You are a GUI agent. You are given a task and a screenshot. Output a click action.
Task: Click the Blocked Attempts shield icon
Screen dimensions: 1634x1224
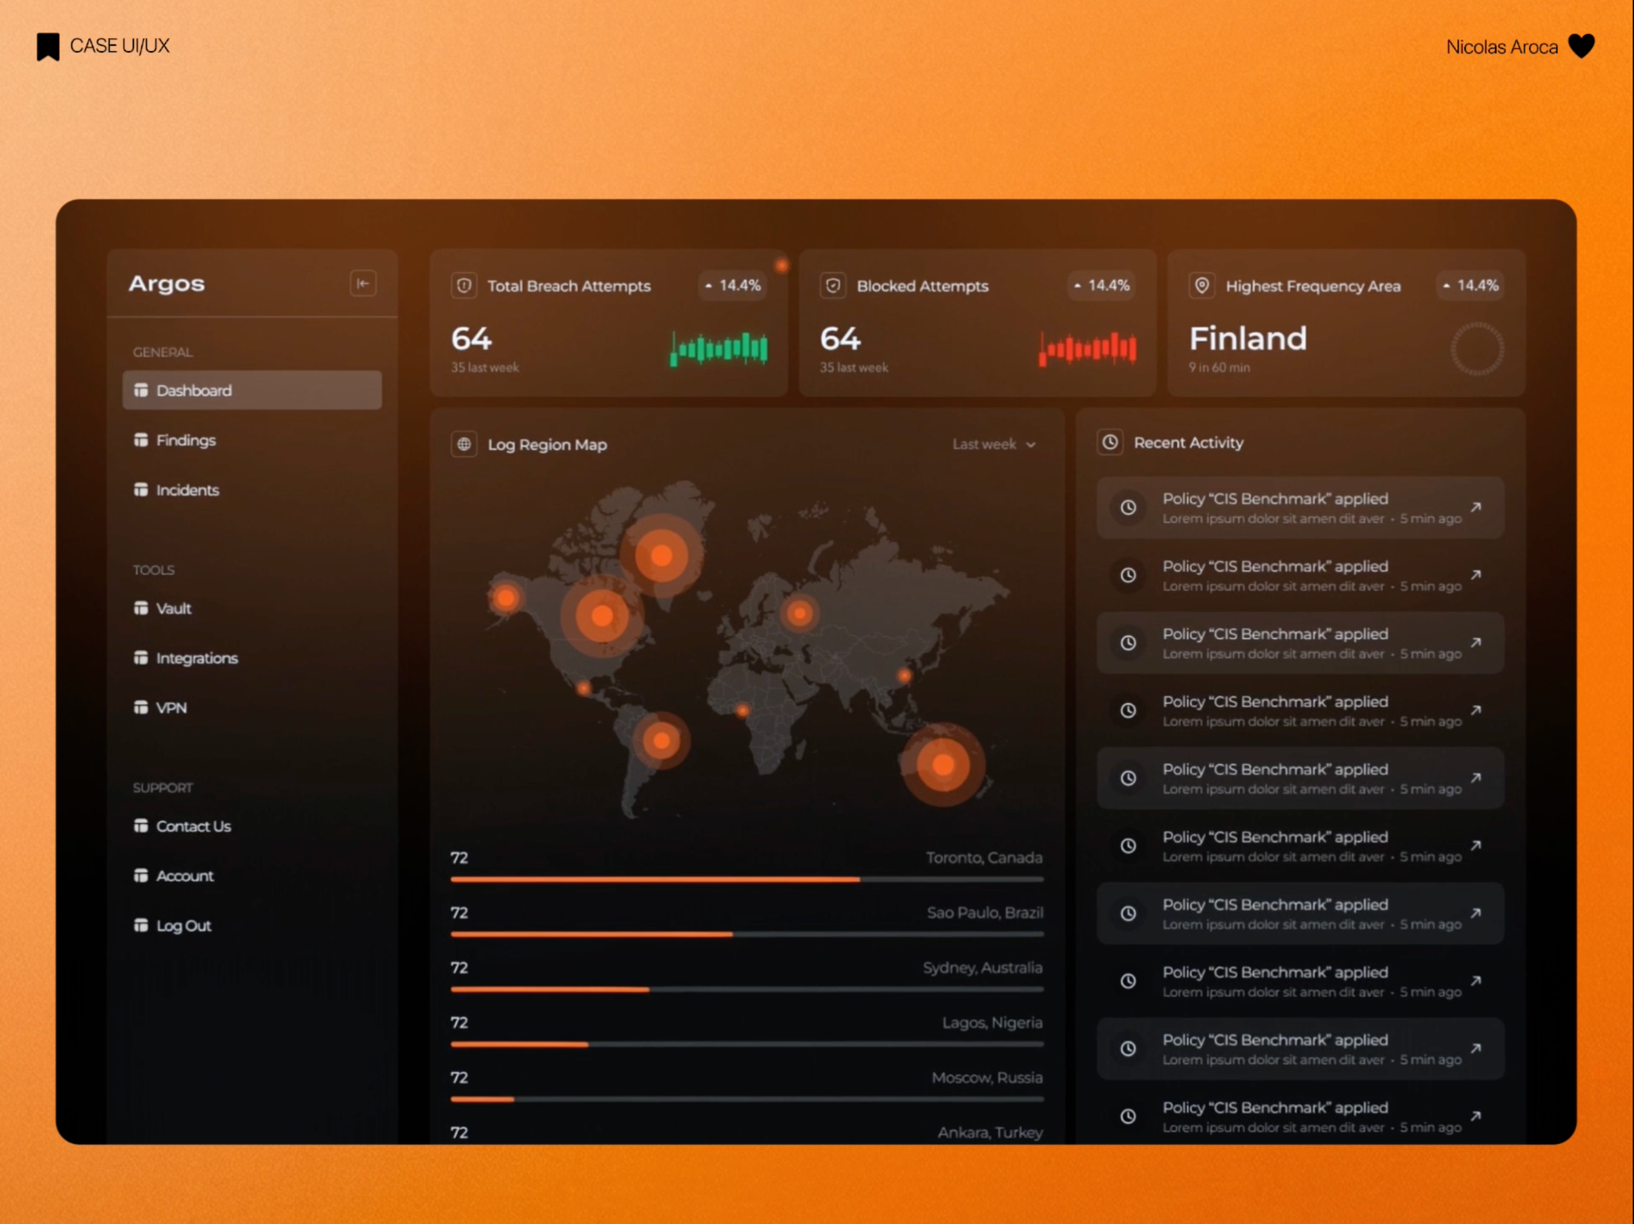coord(833,286)
